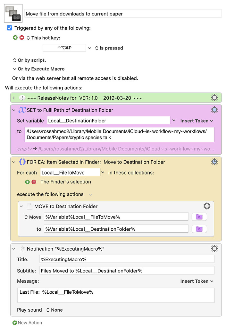Collapse the Notification action disclosure arrow

click(14, 249)
